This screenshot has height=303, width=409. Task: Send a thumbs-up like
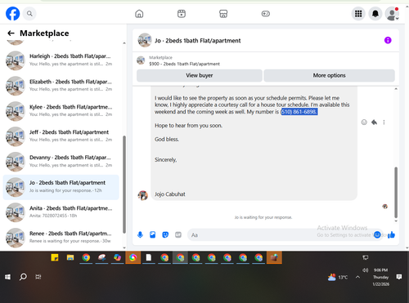pos(391,234)
